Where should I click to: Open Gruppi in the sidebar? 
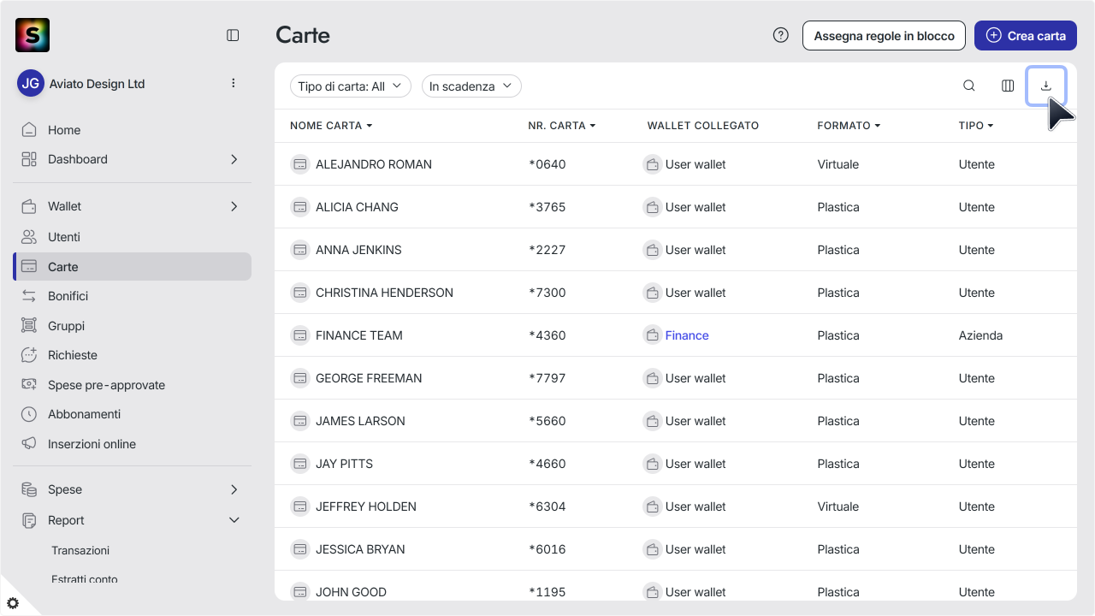132,326
